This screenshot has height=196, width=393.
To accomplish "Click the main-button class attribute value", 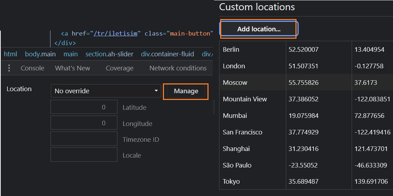I will pos(190,33).
